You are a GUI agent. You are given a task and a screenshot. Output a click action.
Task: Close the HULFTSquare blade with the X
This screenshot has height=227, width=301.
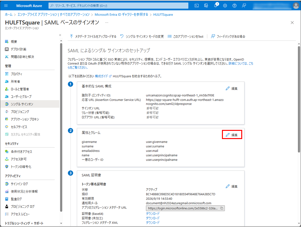pyautogui.click(x=292, y=22)
